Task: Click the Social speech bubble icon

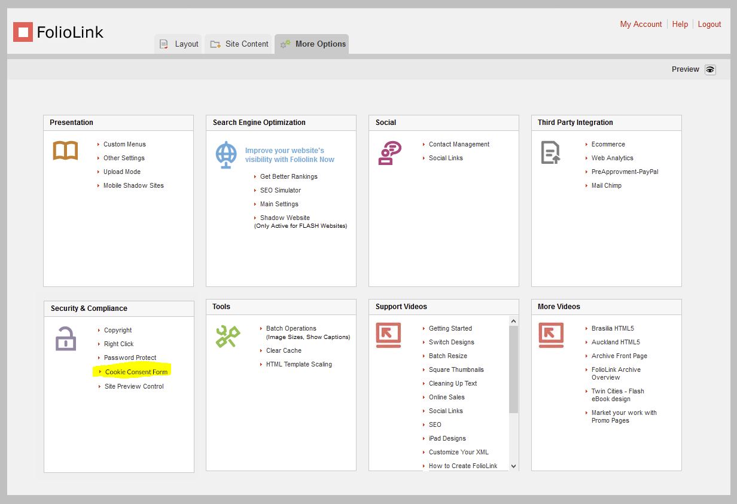Action: 389,153
